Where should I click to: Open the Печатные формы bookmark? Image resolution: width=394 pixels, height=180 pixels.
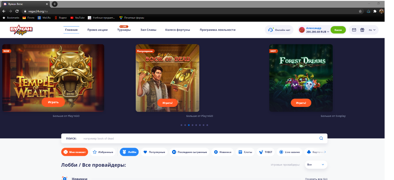tap(132, 18)
